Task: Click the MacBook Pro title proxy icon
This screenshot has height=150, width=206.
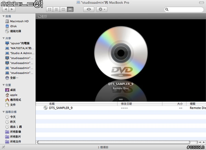Action: pyautogui.click(x=78, y=2)
